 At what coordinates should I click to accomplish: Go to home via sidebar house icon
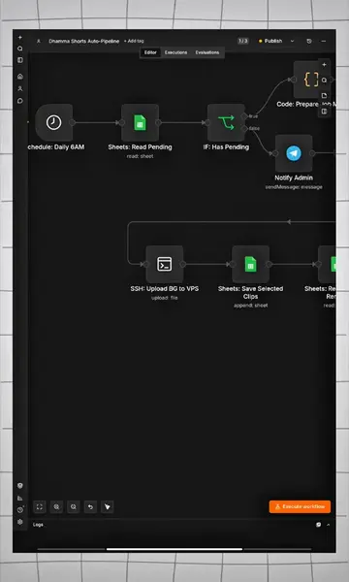coord(20,77)
